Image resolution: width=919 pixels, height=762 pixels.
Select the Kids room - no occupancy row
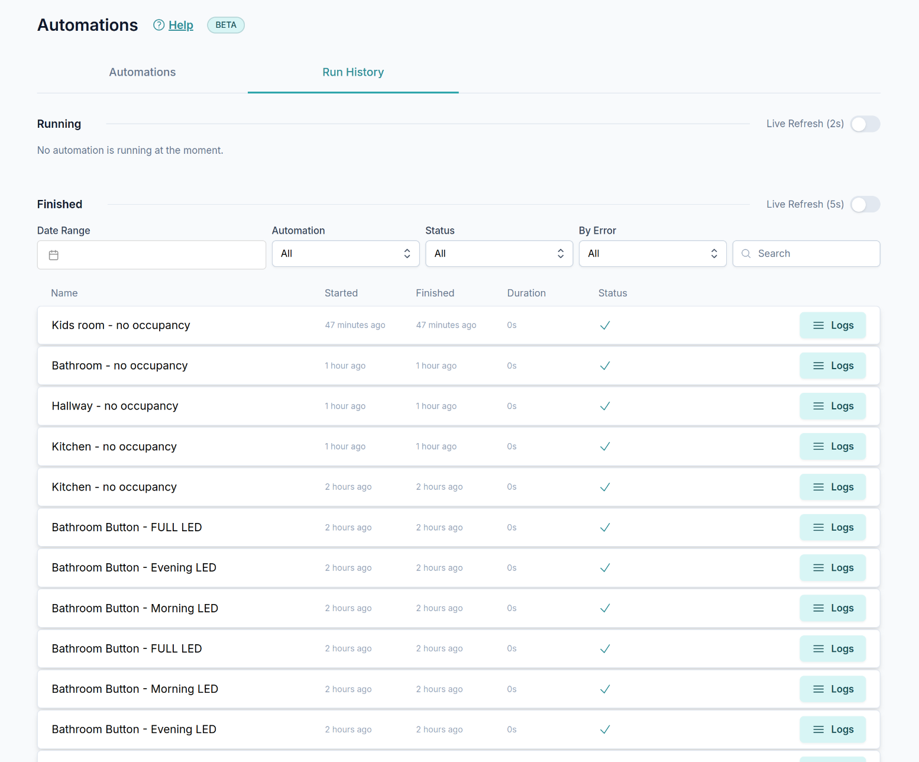(x=121, y=325)
